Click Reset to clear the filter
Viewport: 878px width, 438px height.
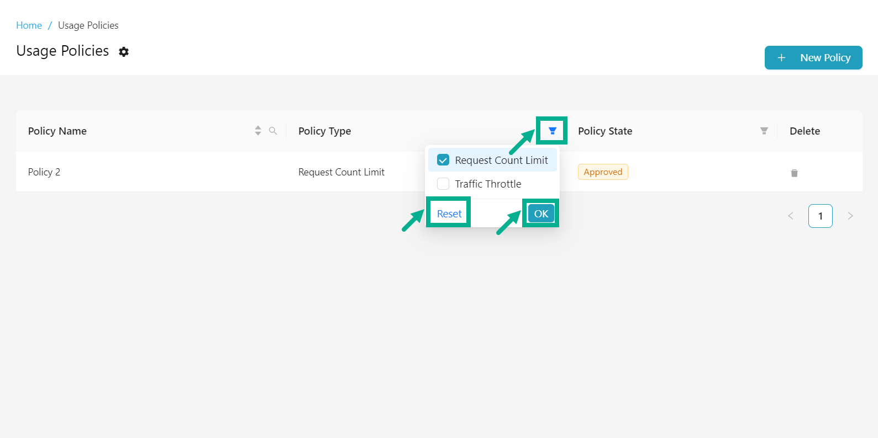pyautogui.click(x=449, y=213)
